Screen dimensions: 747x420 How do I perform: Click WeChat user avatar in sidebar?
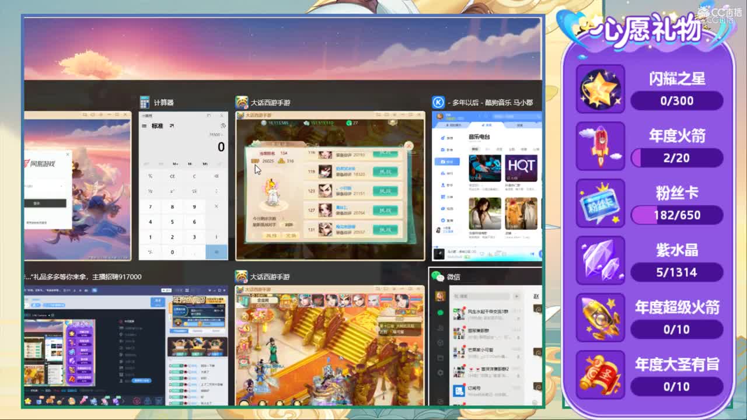pos(440,296)
